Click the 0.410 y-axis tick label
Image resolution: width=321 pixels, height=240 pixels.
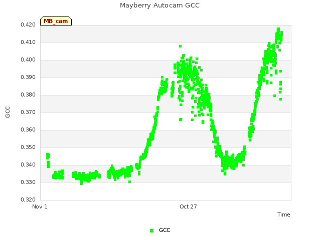click(28, 42)
